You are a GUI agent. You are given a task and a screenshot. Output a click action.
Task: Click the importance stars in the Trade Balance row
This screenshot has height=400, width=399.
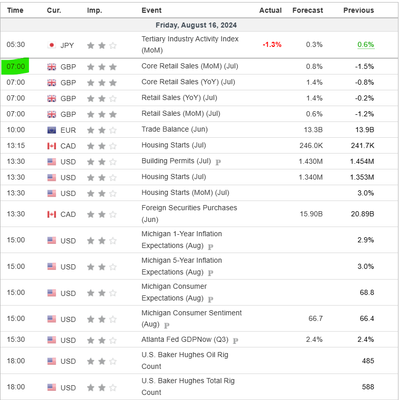coord(102,130)
